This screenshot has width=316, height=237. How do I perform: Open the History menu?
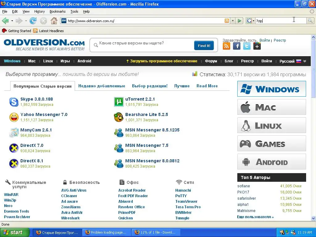tap(39, 11)
